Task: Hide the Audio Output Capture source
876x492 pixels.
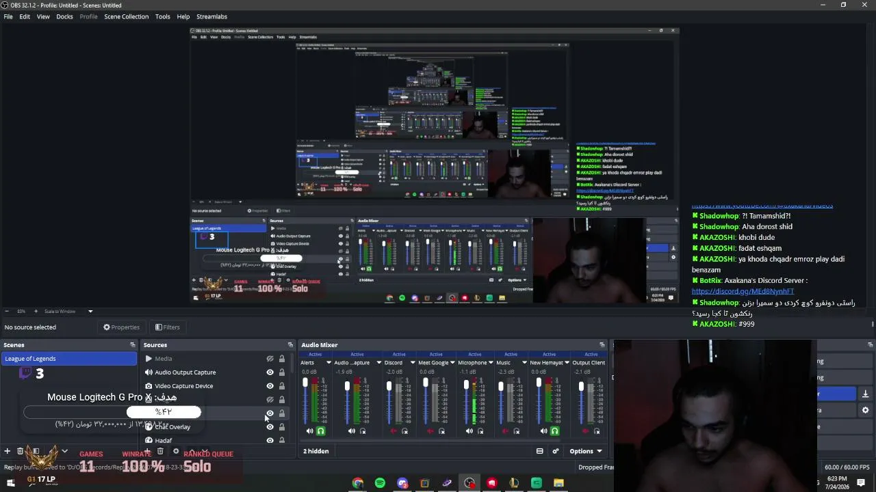Action: tap(270, 372)
